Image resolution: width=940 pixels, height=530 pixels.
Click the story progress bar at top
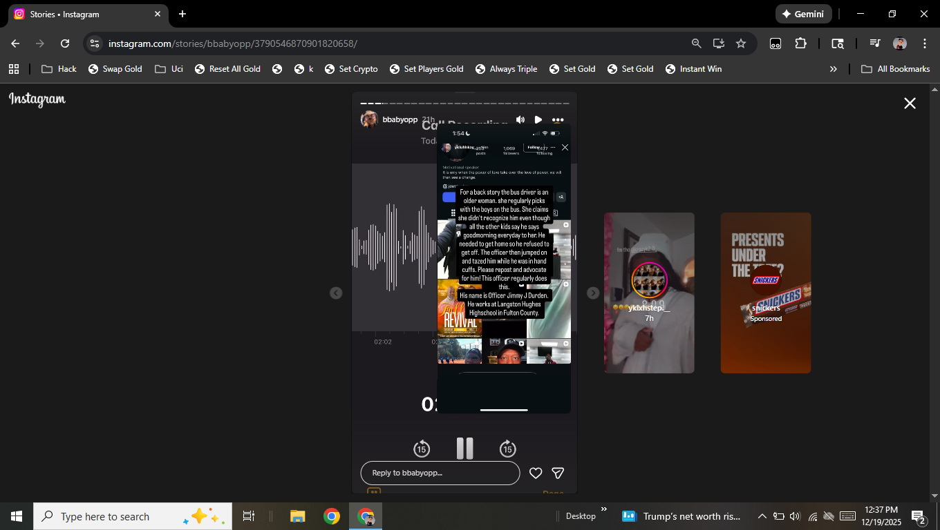(x=464, y=104)
